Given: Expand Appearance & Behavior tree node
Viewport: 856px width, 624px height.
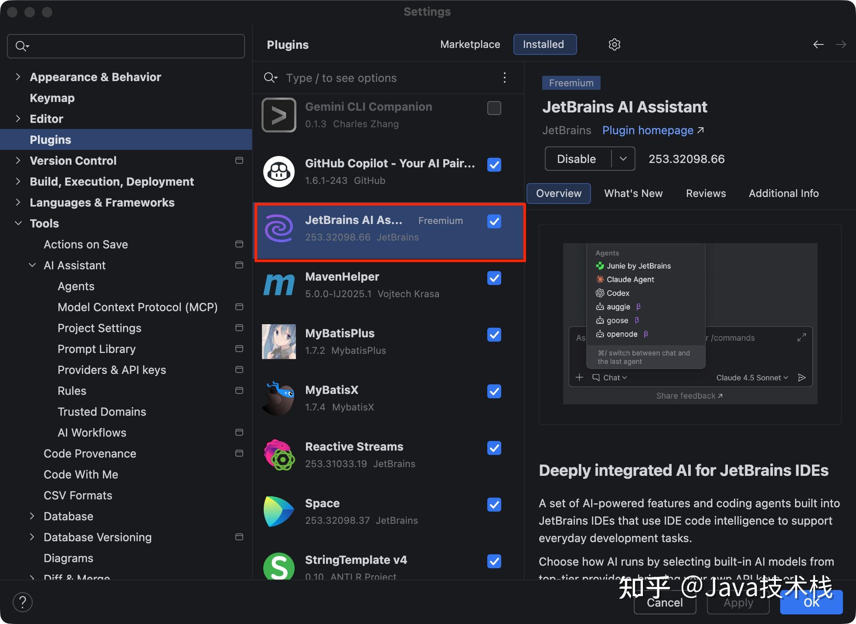Looking at the screenshot, I should coord(18,77).
